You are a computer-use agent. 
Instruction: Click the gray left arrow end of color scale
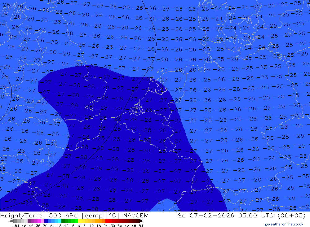point(11,221)
